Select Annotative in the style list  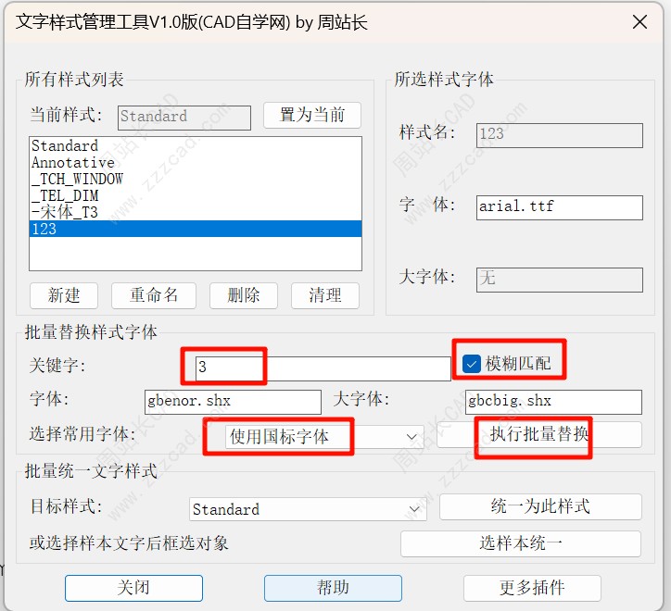coord(73,163)
